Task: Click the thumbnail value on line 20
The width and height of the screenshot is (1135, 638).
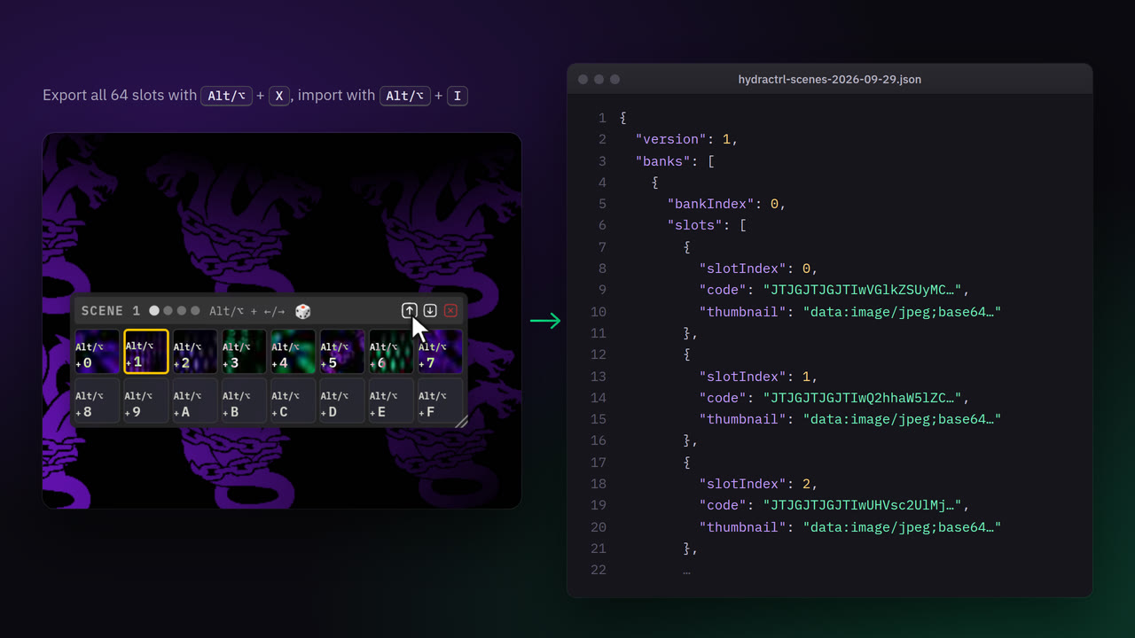Action: pos(903,527)
